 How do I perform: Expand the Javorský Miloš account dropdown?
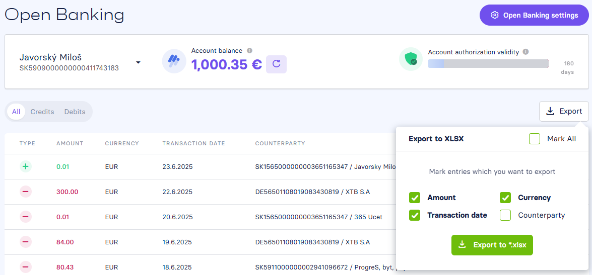click(138, 62)
